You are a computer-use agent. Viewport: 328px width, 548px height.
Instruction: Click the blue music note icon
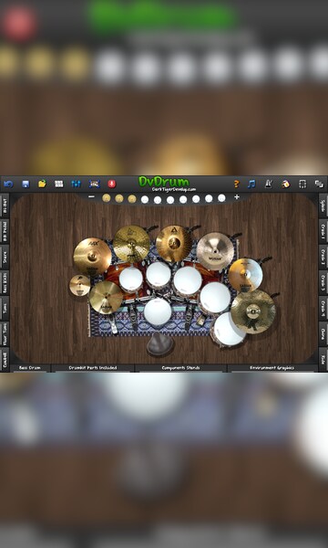pyautogui.click(x=251, y=184)
